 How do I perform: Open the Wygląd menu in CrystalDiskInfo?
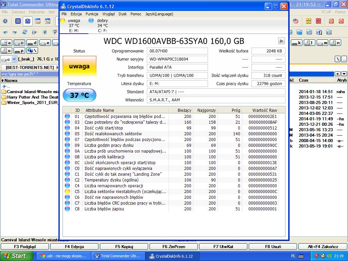click(x=108, y=14)
